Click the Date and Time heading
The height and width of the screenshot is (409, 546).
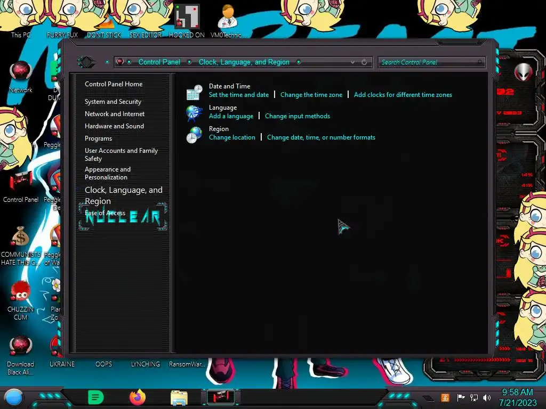tap(229, 86)
